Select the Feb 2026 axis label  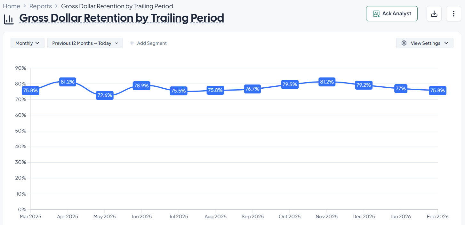pos(437,216)
